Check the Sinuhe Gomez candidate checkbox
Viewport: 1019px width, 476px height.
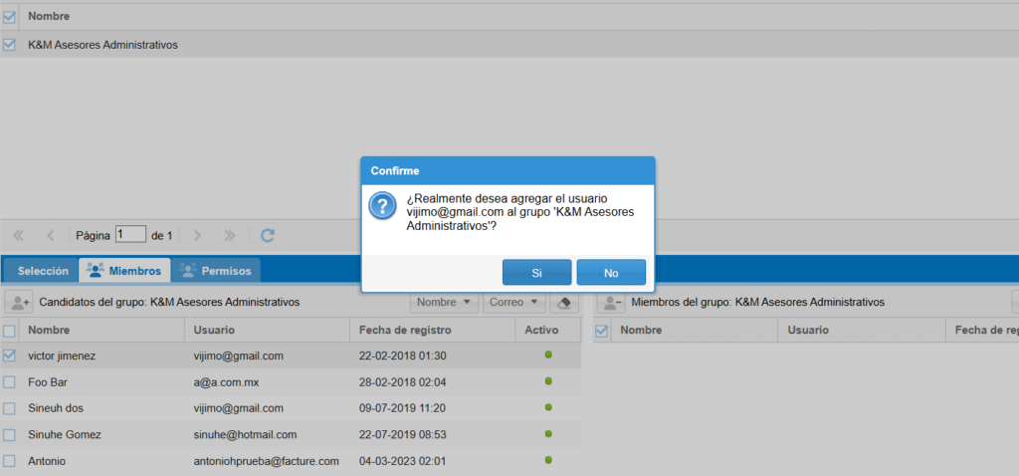pyautogui.click(x=9, y=434)
